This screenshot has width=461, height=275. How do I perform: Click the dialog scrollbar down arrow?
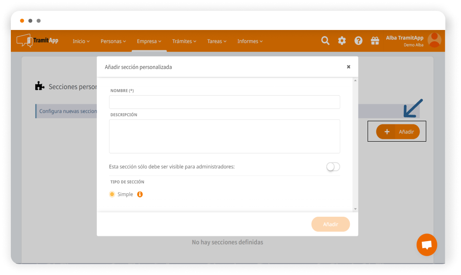[355, 209]
